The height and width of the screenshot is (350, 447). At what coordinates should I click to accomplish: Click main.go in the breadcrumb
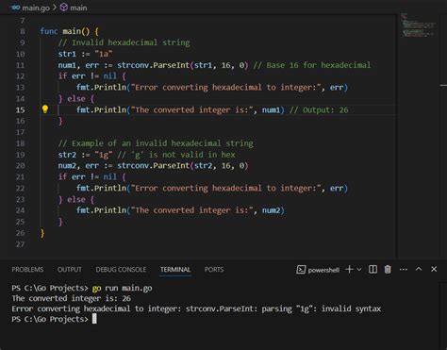tap(36, 8)
